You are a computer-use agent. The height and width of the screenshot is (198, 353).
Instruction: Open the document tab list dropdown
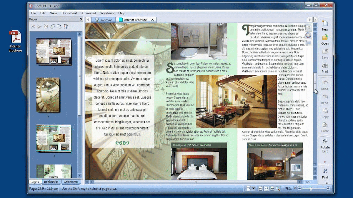pyautogui.click(x=315, y=20)
